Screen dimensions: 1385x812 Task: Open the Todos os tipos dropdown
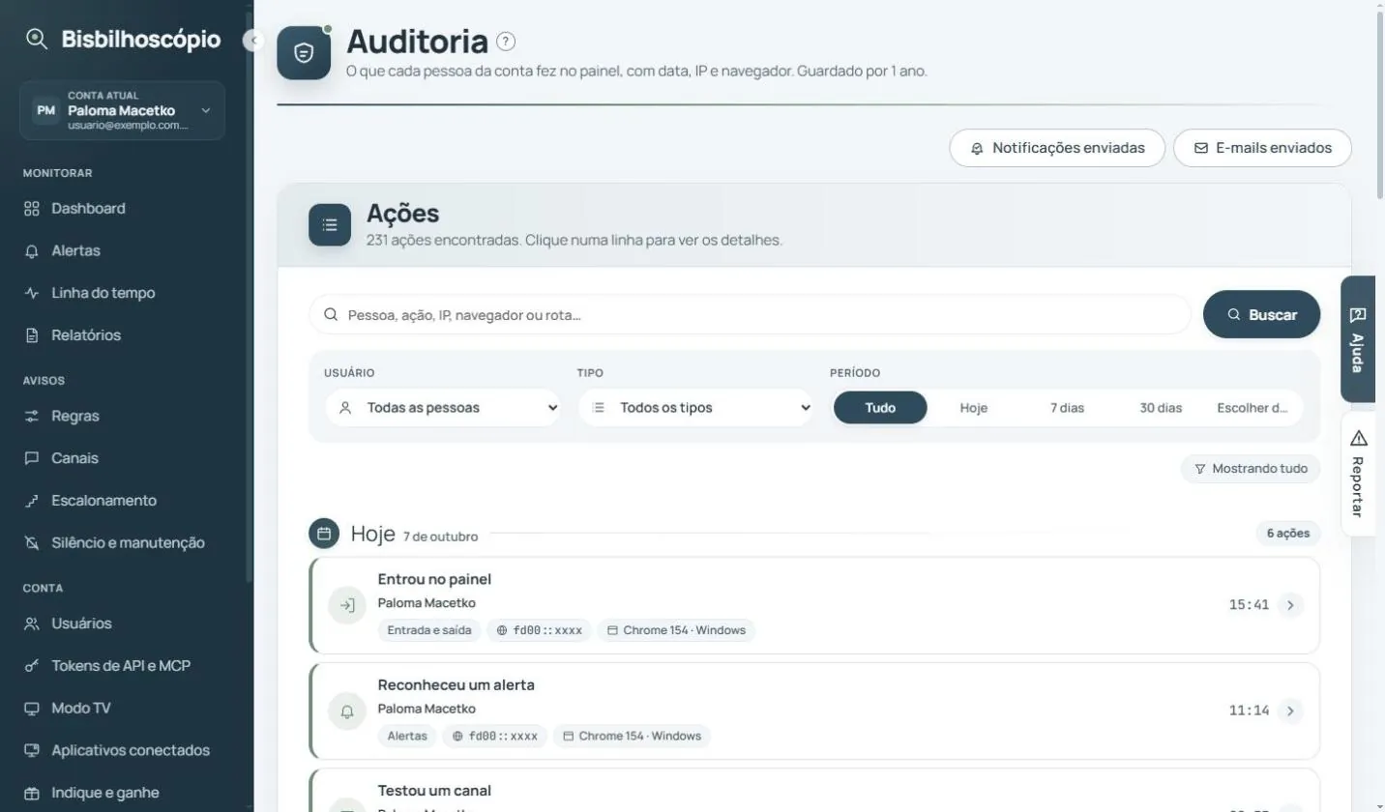point(696,408)
